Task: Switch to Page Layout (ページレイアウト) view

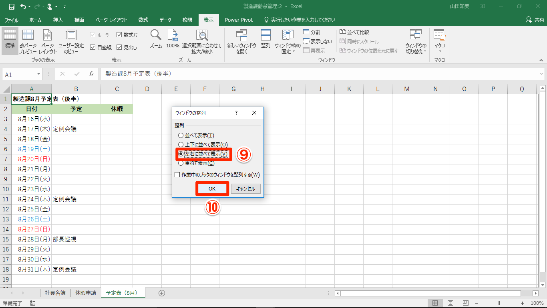Action: pyautogui.click(x=47, y=41)
